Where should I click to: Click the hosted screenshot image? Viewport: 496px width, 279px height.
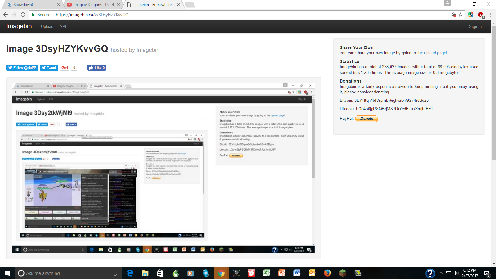[x=163, y=168]
